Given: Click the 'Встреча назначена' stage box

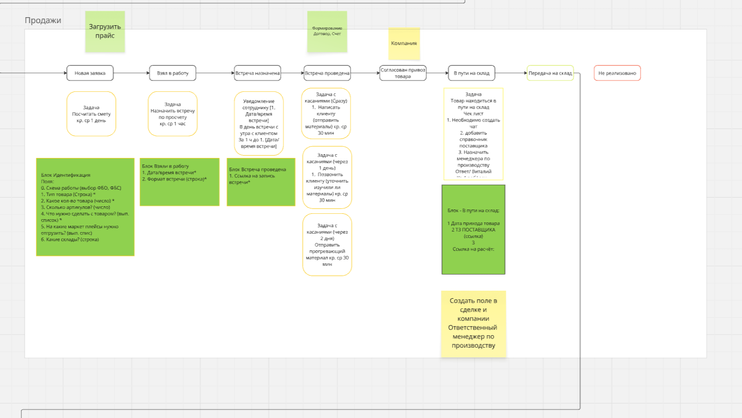Looking at the screenshot, I should [258, 73].
